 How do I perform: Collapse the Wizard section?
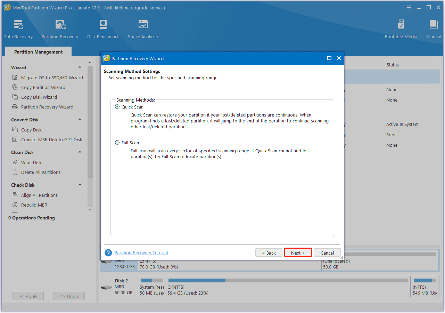click(80, 67)
